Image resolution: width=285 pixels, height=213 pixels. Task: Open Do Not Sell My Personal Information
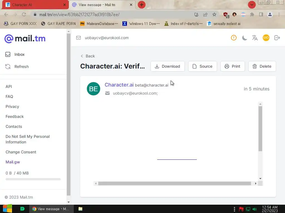click(28, 139)
